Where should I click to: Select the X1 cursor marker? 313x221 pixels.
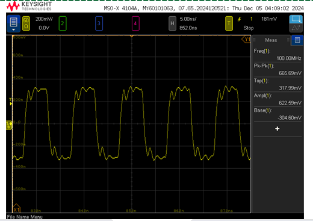[16, 208]
